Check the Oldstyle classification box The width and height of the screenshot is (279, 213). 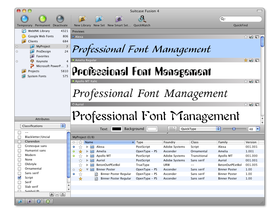pyautogui.click(x=19, y=164)
